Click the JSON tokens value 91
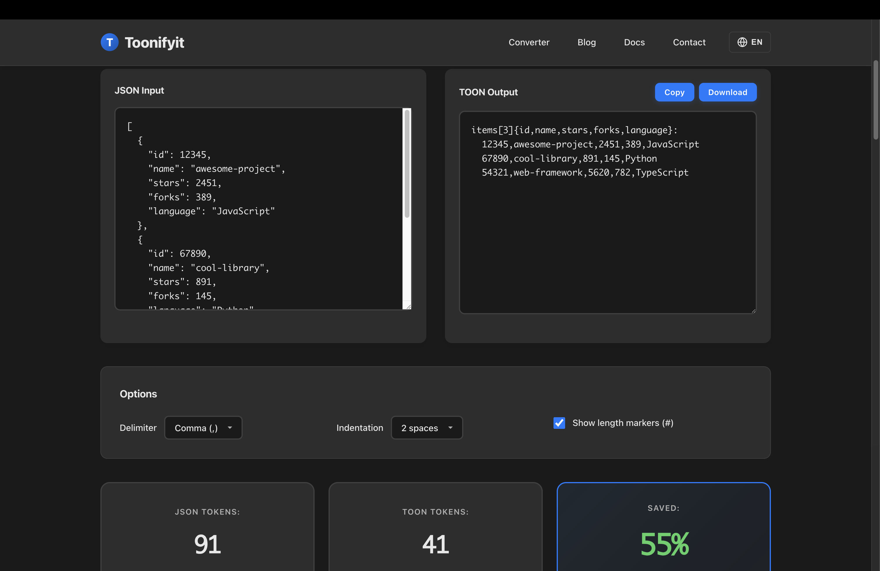 pyautogui.click(x=207, y=545)
